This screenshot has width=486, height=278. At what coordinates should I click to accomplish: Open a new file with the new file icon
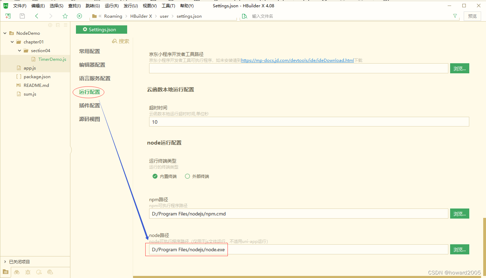click(x=8, y=16)
